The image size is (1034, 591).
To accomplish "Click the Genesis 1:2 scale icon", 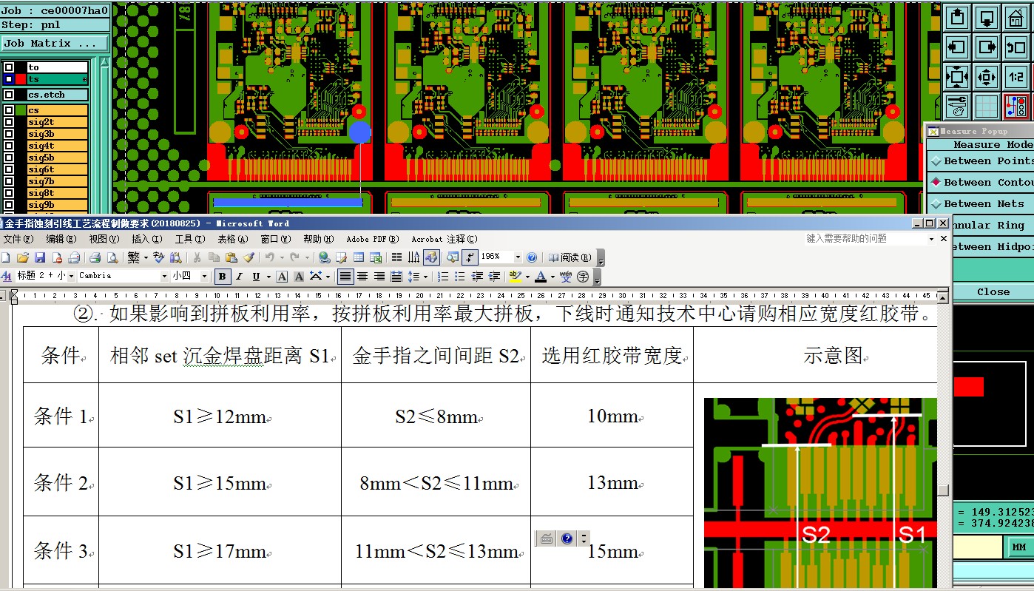I will click(x=1016, y=76).
